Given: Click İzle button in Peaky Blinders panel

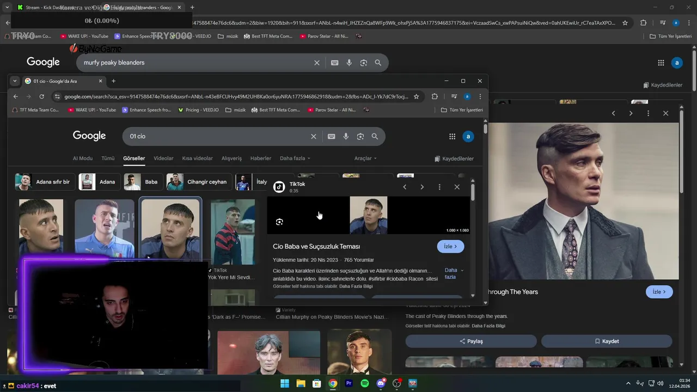Looking at the screenshot, I should pyautogui.click(x=659, y=292).
